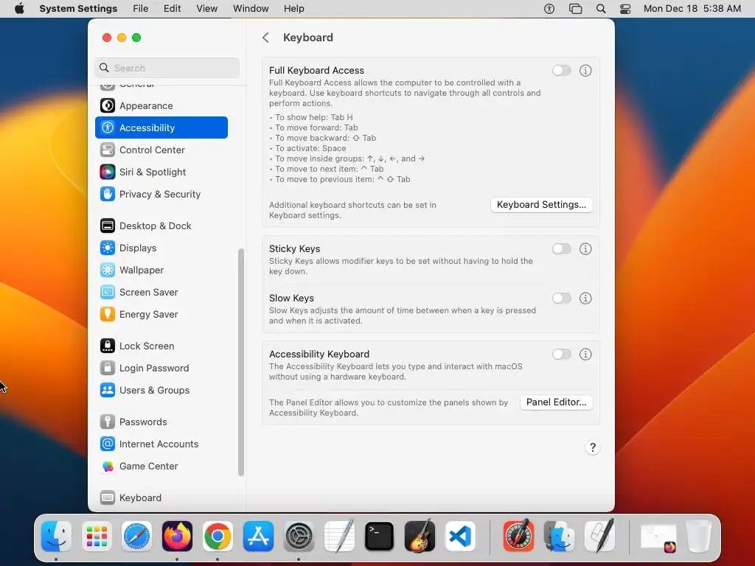The width and height of the screenshot is (755, 566).
Task: Go back from Keyboard pane
Action: [x=265, y=38]
